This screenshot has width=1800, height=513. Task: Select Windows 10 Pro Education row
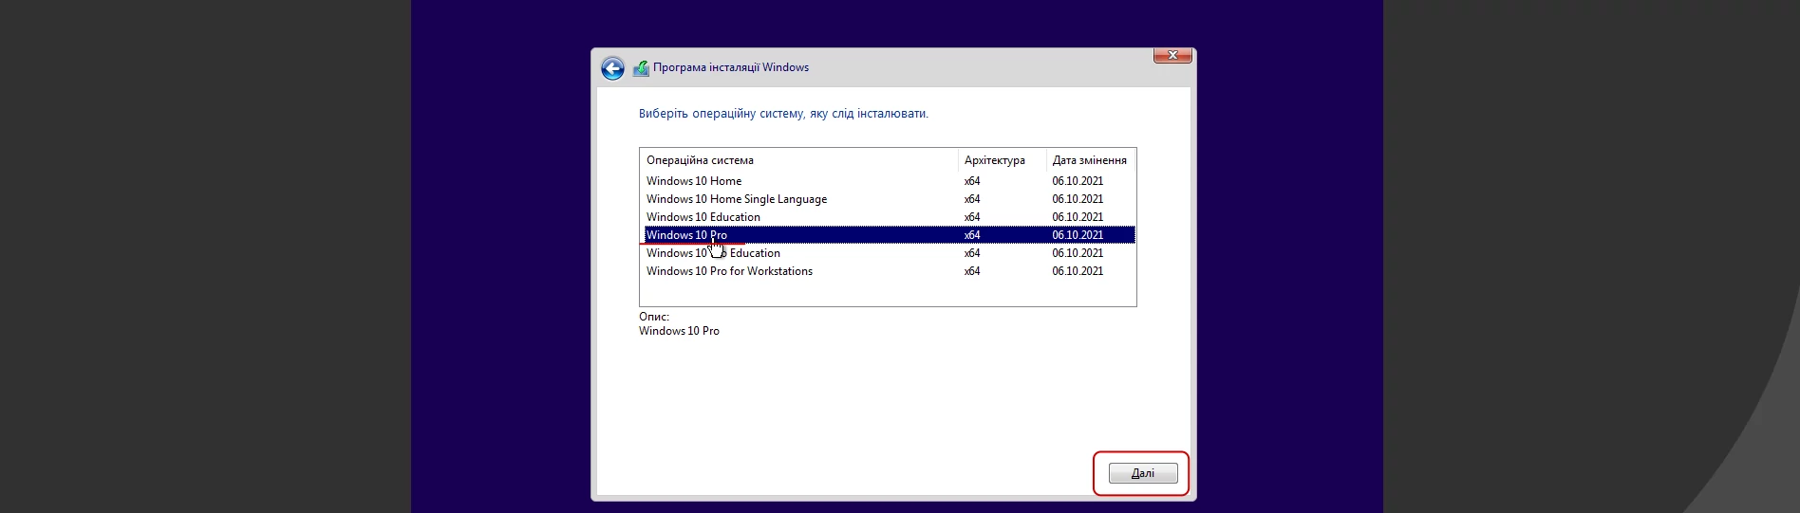point(889,253)
